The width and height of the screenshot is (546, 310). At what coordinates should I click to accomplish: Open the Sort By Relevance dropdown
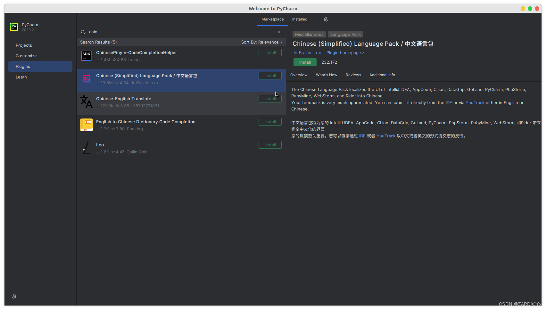(262, 42)
